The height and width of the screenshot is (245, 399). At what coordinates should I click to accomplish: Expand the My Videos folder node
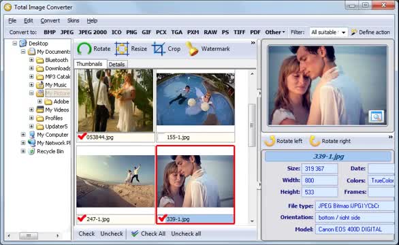pos(31,110)
